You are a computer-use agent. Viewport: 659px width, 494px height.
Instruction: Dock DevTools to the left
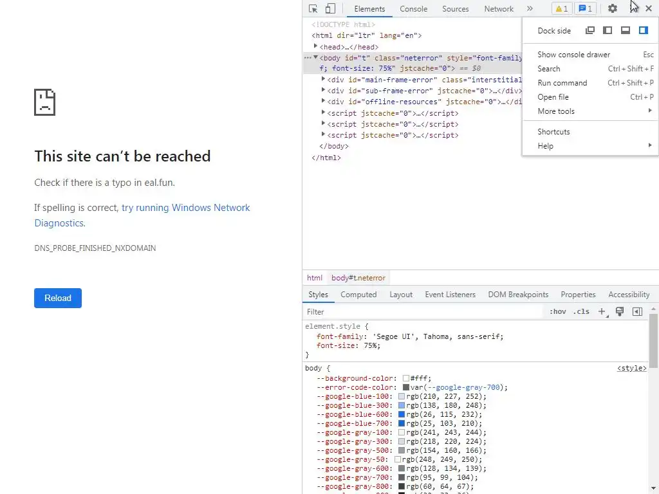[x=608, y=30]
